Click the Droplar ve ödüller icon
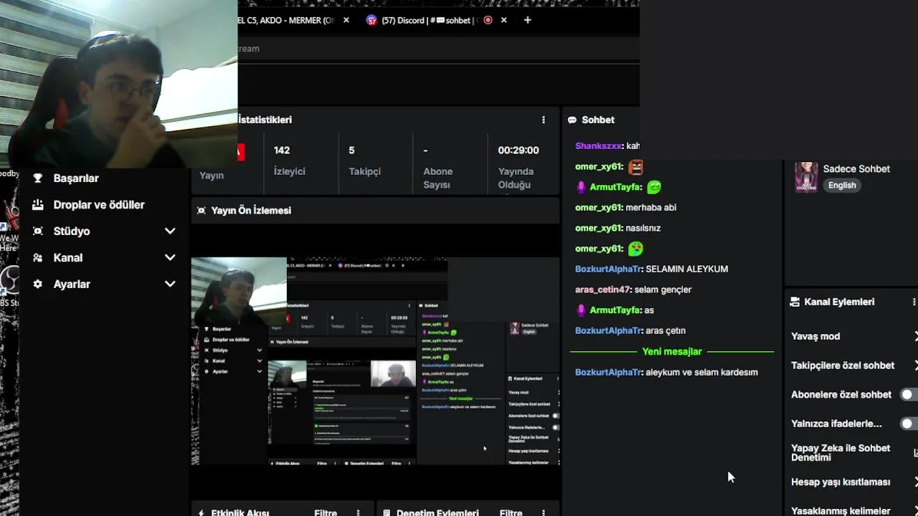The image size is (918, 516). pos(38,204)
